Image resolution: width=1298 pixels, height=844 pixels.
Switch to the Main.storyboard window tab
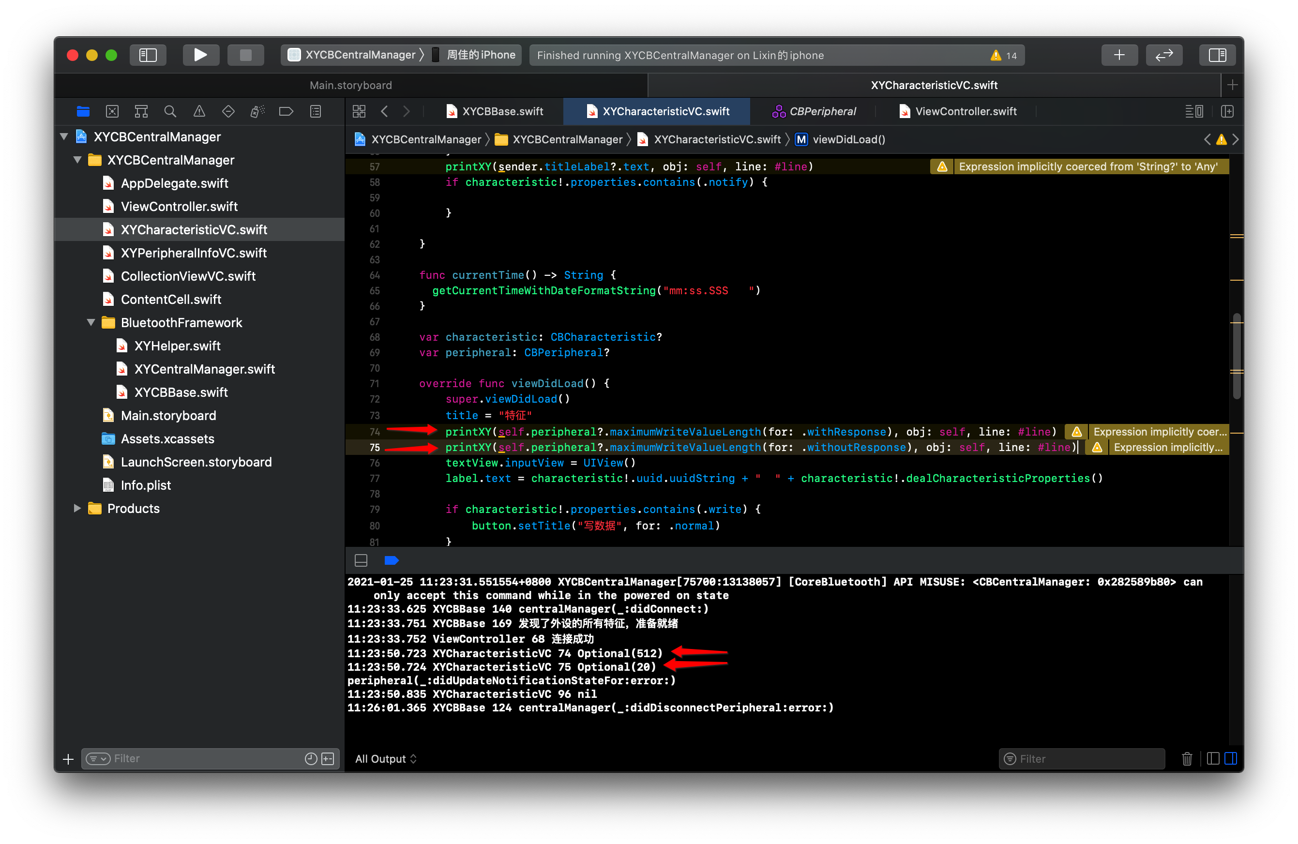[351, 85]
